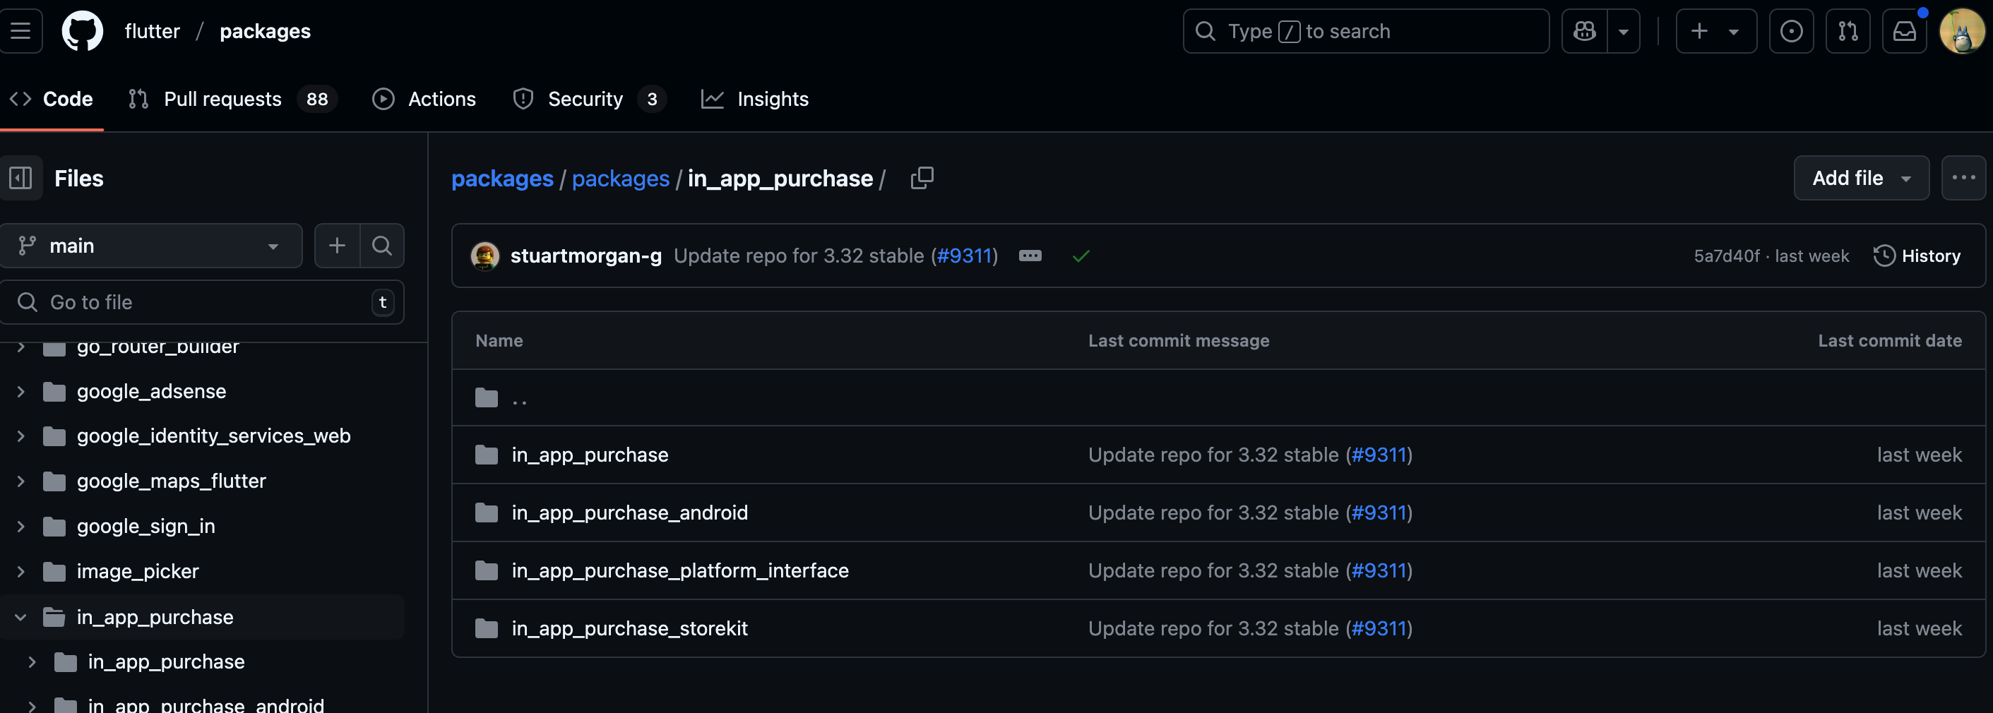Viewport: 1993px width, 713px height.
Task: Open the hamburger navigation menu
Action: click(21, 31)
